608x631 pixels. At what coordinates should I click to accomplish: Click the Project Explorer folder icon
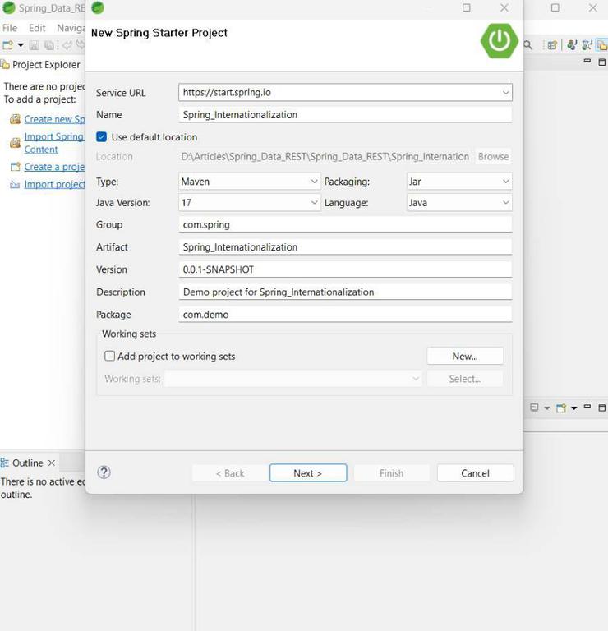(x=5, y=64)
